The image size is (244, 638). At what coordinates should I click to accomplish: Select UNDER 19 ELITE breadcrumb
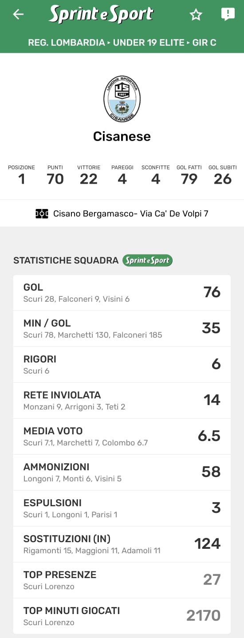coord(149,43)
